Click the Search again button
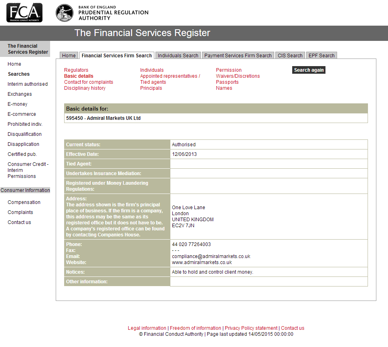 point(309,70)
